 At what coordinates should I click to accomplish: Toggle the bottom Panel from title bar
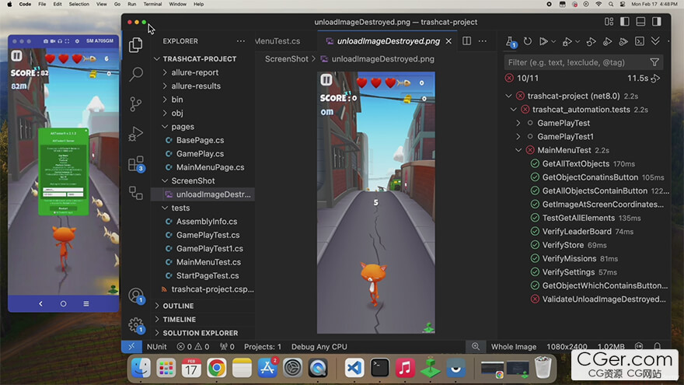(640, 22)
